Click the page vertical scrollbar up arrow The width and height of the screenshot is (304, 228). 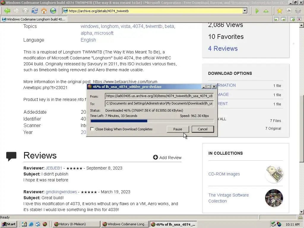pos(302,25)
